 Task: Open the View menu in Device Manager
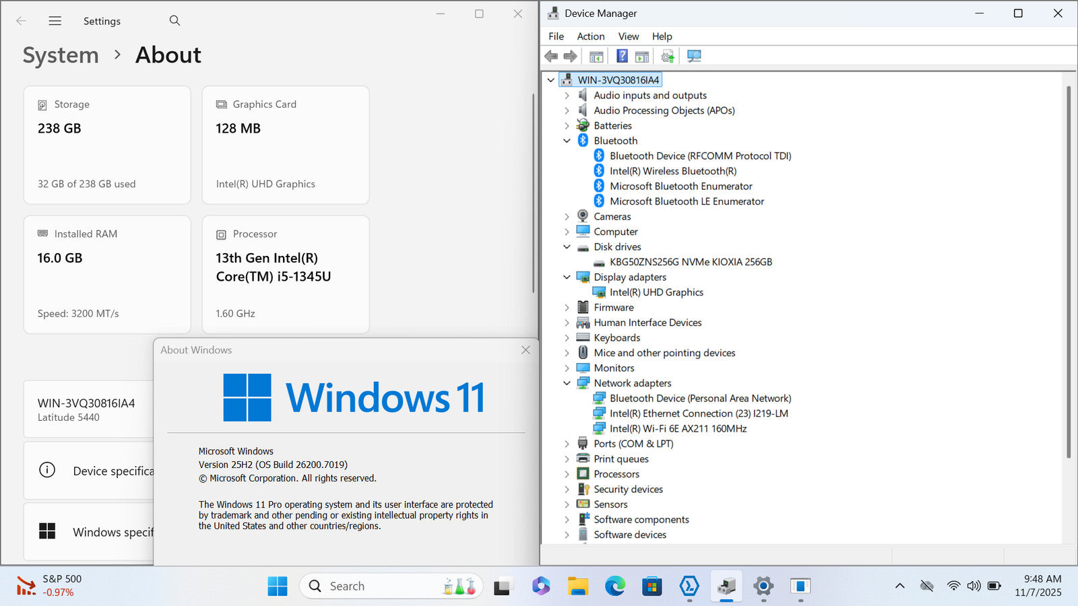coord(628,36)
